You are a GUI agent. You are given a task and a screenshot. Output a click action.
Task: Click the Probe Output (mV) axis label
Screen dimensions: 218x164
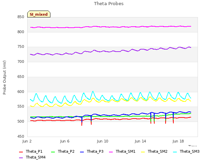(x=4, y=78)
